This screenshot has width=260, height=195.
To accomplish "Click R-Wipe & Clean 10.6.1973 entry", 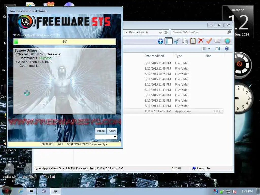I will pos(33,62).
